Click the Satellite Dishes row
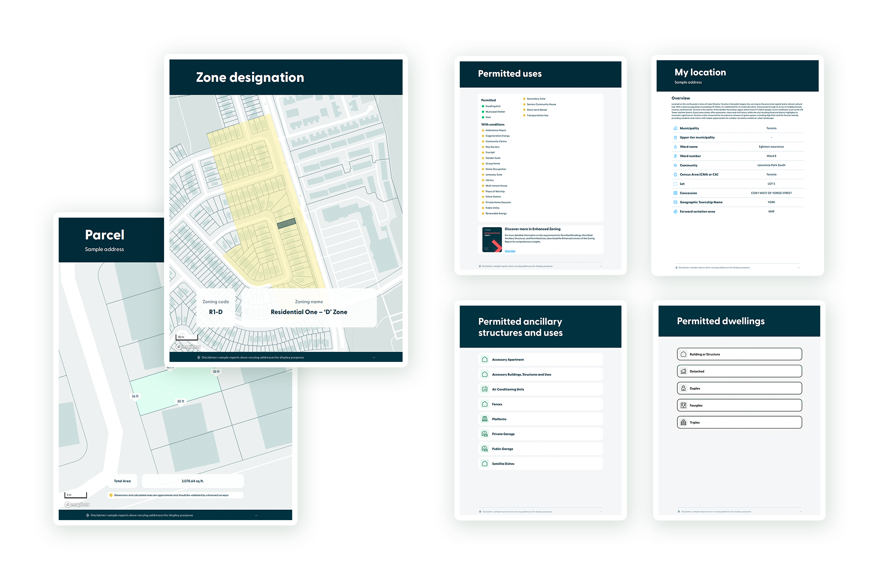This screenshot has height=578, width=877. tap(540, 463)
